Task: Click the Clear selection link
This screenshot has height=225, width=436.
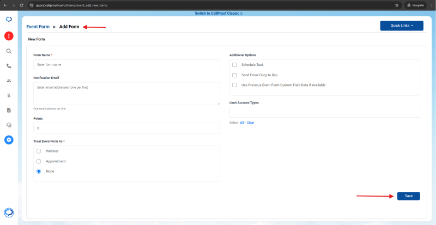Action: (x=250, y=123)
